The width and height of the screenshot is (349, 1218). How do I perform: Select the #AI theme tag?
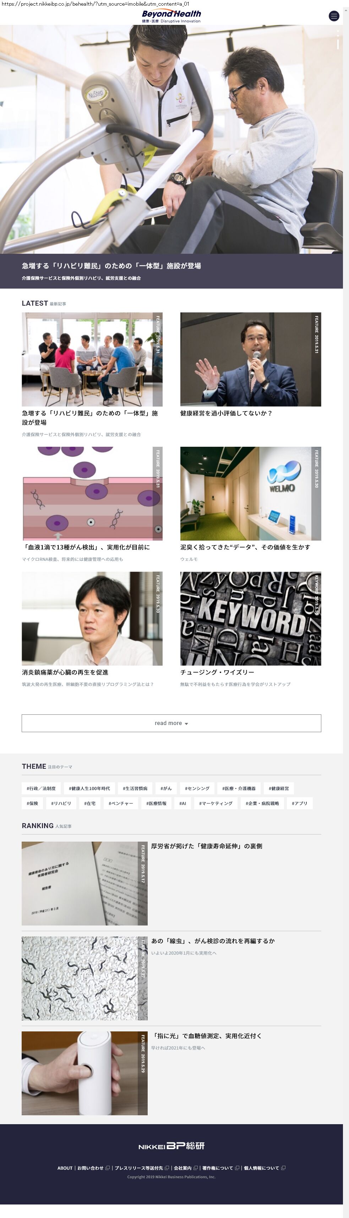point(182,803)
